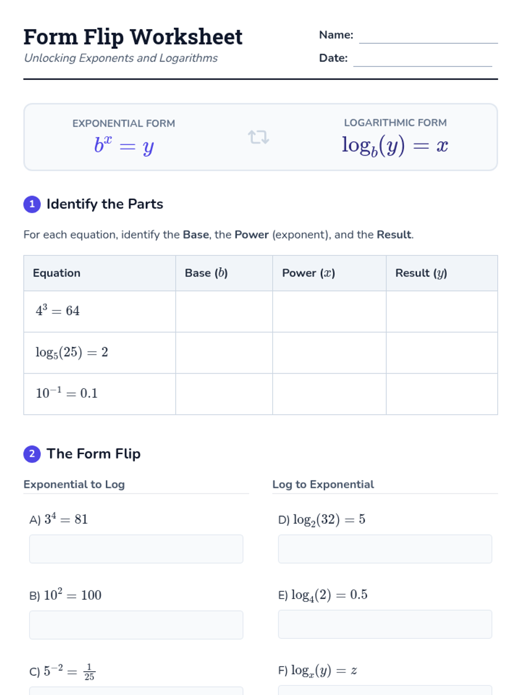This screenshot has width=521, height=695.
Task: Click the logarithmic form formula log_b(y) = x
Action: point(395,146)
